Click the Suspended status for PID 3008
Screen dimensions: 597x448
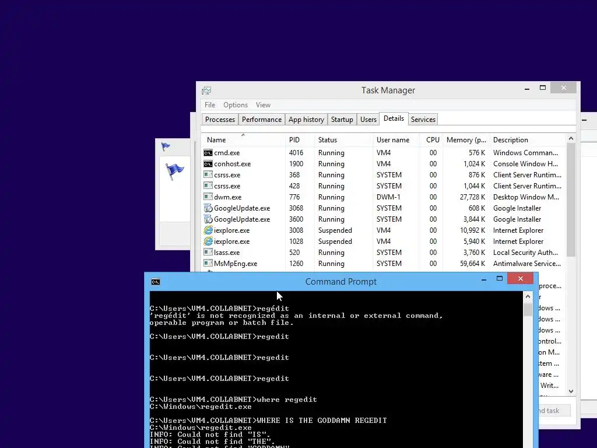click(x=335, y=230)
